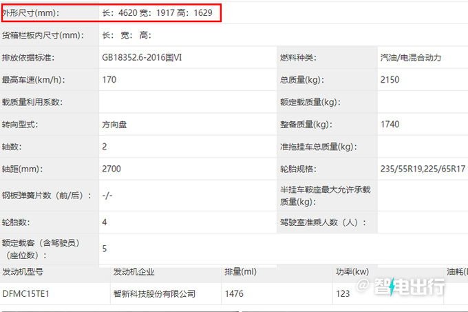Click the 轮胎数 label cell

pos(17,222)
